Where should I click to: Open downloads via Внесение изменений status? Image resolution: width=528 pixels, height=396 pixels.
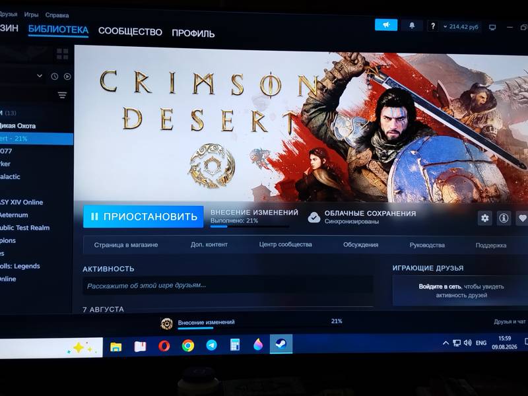[x=206, y=322]
